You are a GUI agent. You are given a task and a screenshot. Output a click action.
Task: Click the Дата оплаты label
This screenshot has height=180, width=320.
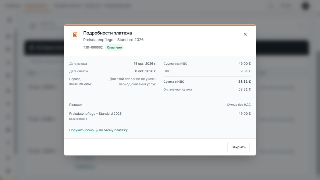(78, 71)
